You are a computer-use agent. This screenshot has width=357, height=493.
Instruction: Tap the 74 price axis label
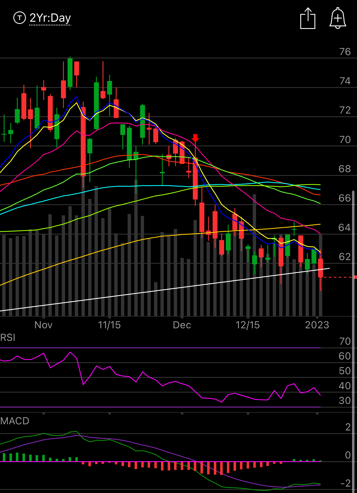[x=345, y=81]
